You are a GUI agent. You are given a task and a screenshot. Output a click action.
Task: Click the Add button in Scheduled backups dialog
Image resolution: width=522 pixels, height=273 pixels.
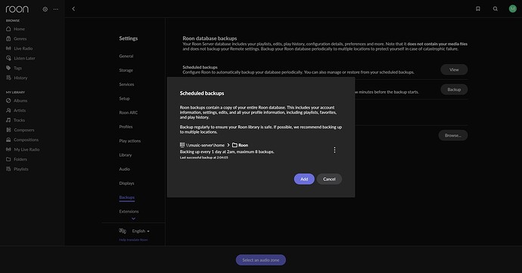pos(304,179)
